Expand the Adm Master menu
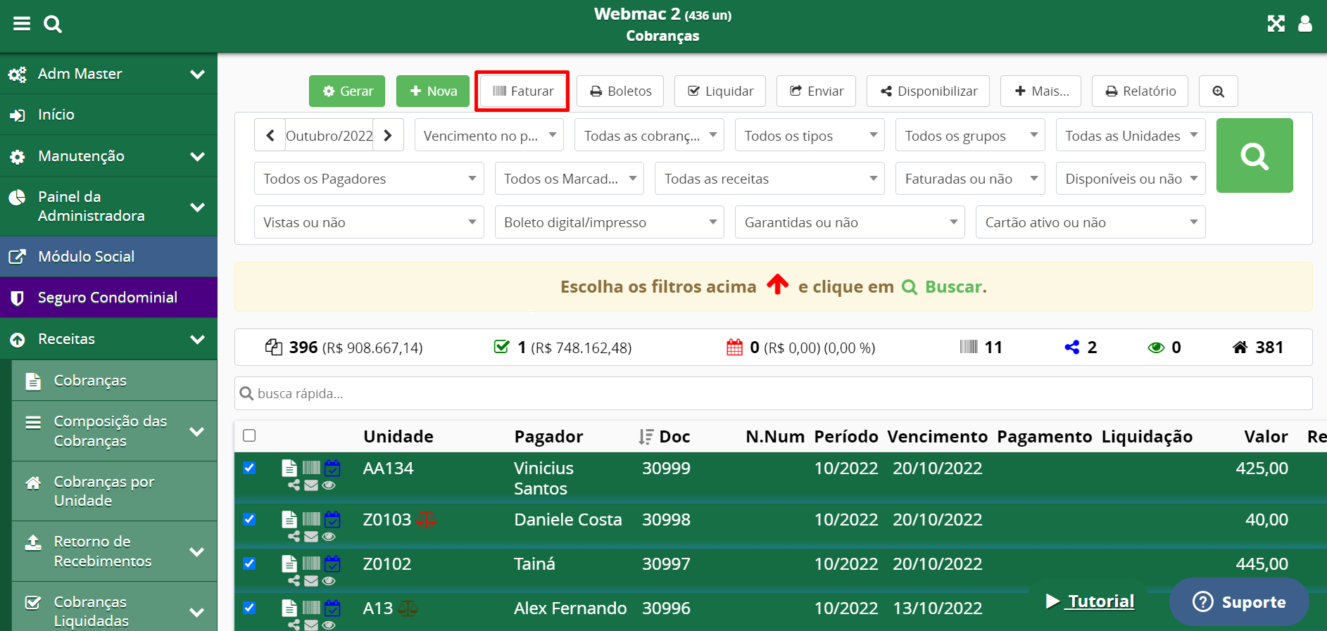Image resolution: width=1327 pixels, height=631 pixels. click(108, 74)
